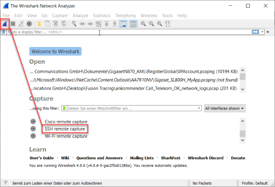Open the display filter bookmark icon
The width and height of the screenshot is (275, 187).
(4, 32)
